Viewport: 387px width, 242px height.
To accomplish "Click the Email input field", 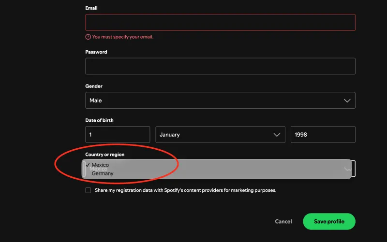I will (220, 22).
